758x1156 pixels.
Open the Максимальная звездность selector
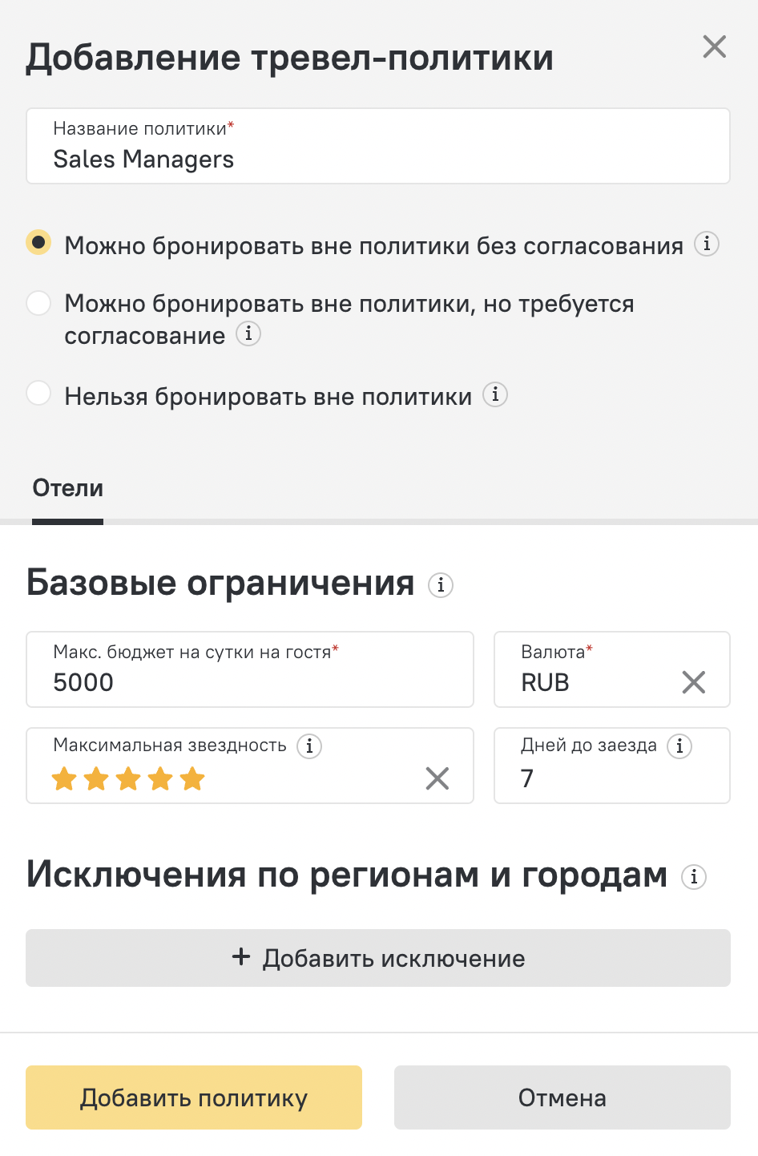tap(250, 766)
